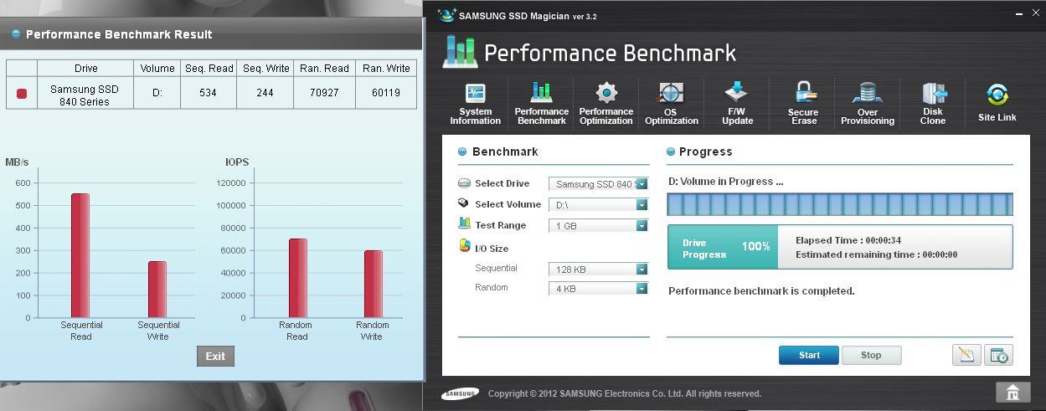Viewport: 1046px width, 411px height.
Task: Click 'D: Volume in Progress ...' text
Action: pos(726,182)
